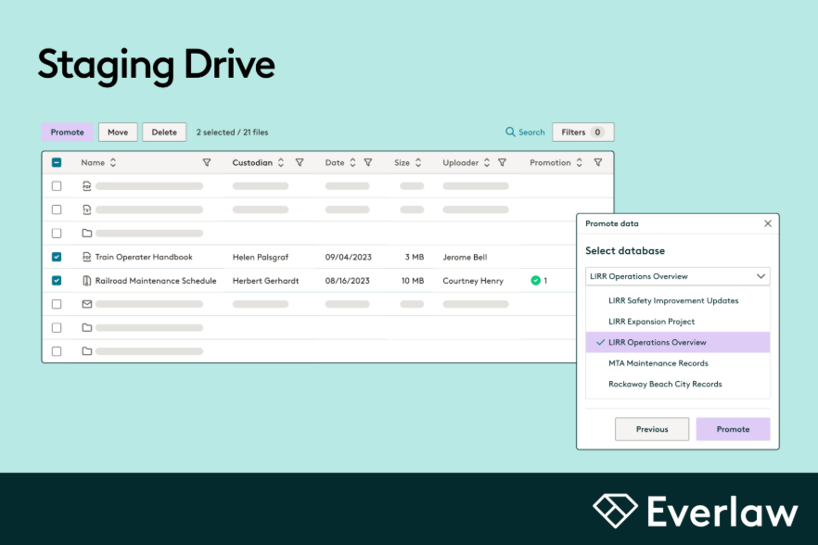This screenshot has width=818, height=545.
Task: Filter the Uploader column with funnel icon
Action: [502, 163]
